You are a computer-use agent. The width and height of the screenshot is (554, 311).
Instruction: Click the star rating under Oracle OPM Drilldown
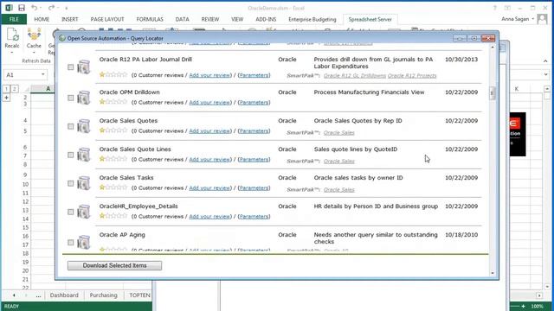113,102
